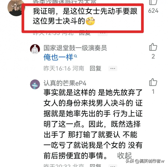168x167 pixels.
Task: Collapse the long comment with 收起
Action: point(124,156)
